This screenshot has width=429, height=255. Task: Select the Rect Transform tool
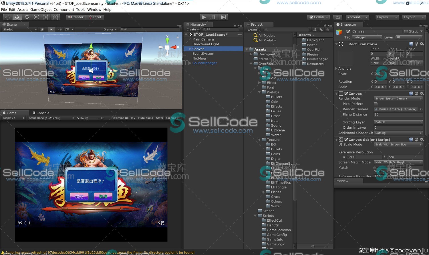click(46, 17)
